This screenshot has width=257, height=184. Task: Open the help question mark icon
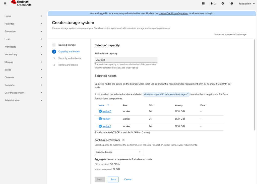pyautogui.click(x=232, y=4)
